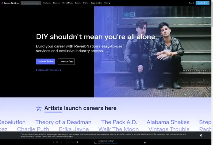213x145 pixels.
Task: Click the ReverbNation star logo
Action: coord(2,3)
